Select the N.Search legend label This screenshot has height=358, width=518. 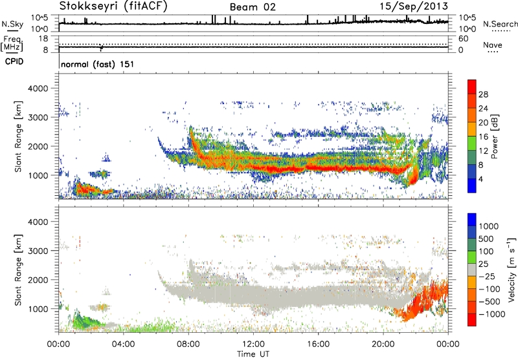500,24
